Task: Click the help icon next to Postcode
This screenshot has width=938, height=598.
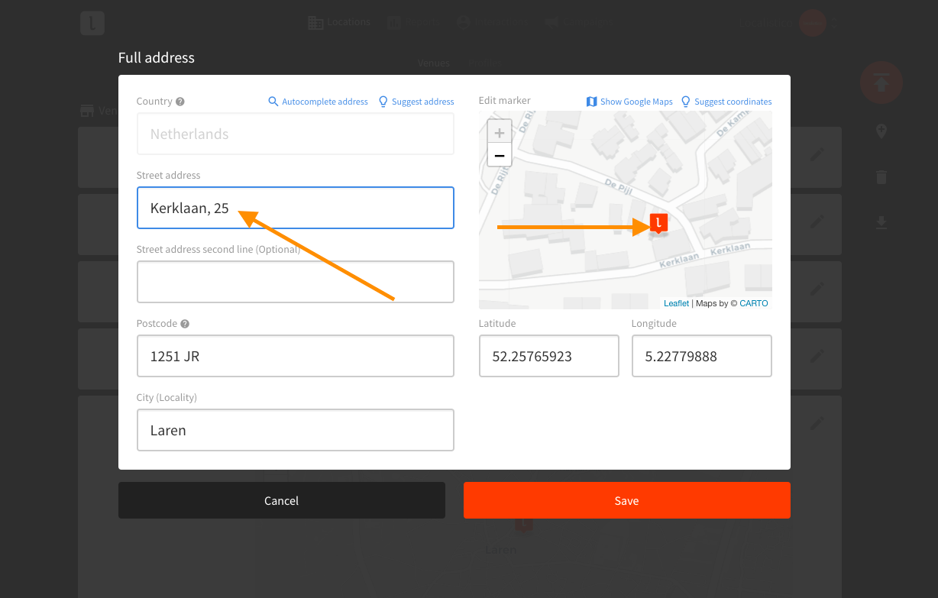Action: (185, 324)
